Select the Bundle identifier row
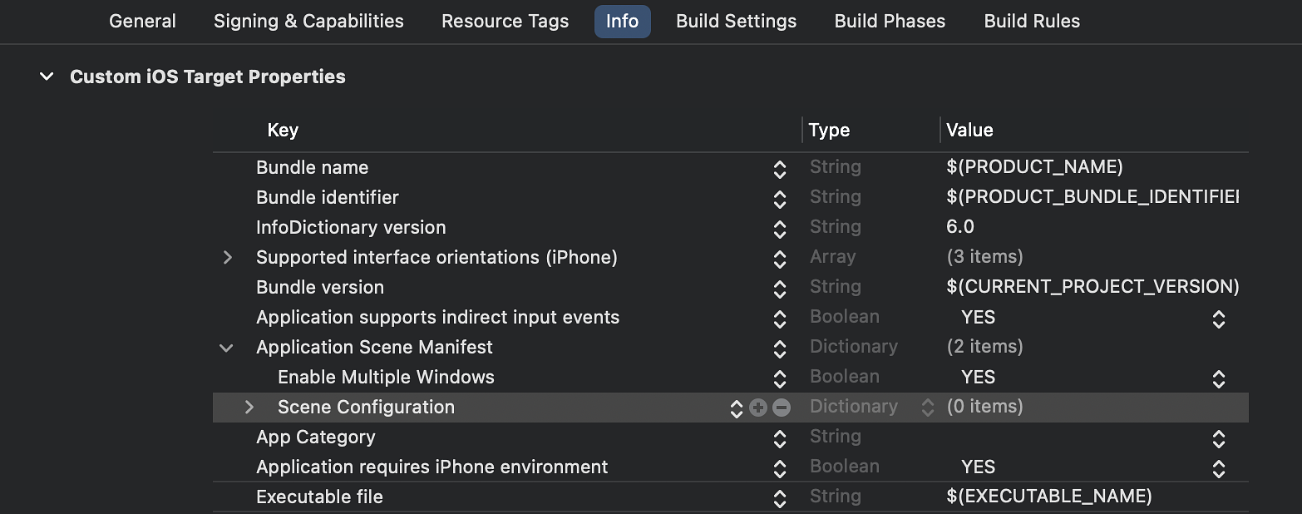The width and height of the screenshot is (1302, 514). (x=499, y=198)
